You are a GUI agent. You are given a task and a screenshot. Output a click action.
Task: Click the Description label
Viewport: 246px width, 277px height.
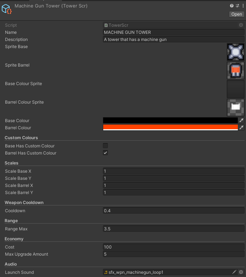tap(16, 40)
